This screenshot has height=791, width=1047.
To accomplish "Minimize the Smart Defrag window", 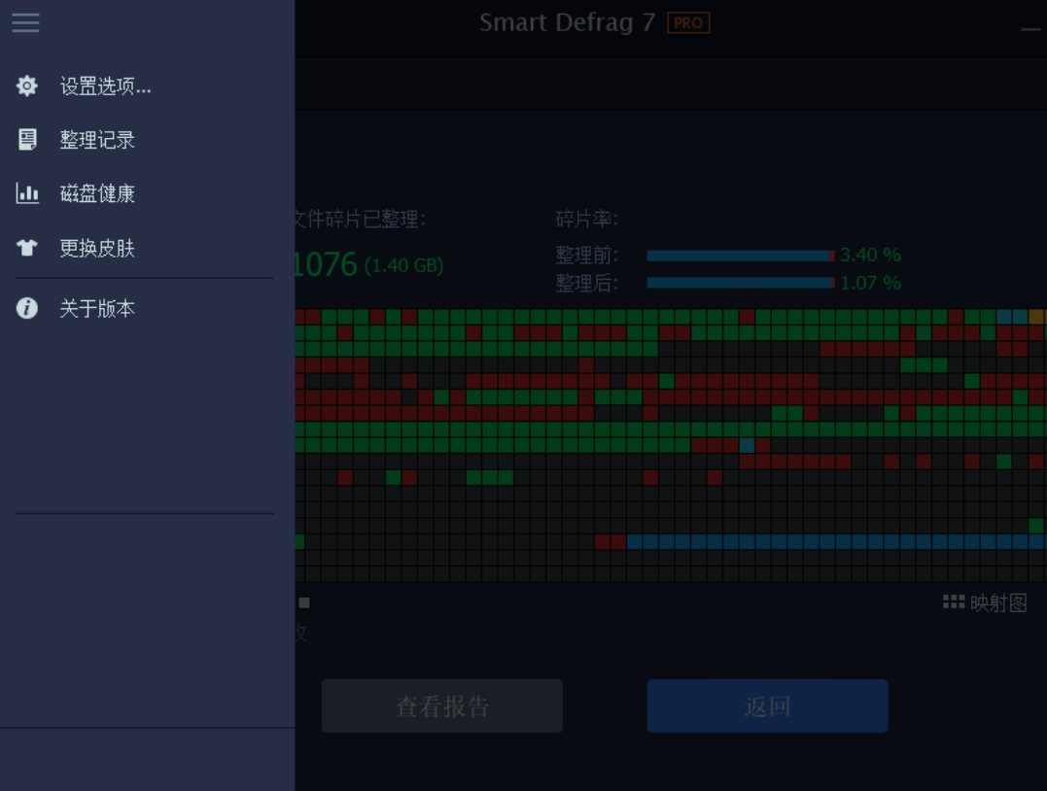I will click(1031, 29).
